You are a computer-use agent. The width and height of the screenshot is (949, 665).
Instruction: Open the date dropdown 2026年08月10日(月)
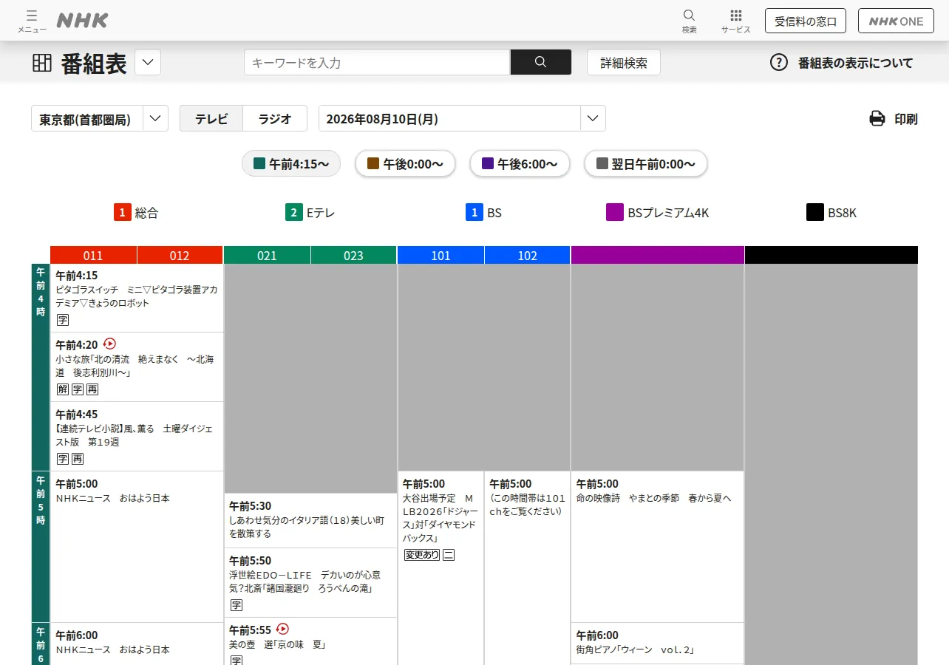[x=462, y=118]
